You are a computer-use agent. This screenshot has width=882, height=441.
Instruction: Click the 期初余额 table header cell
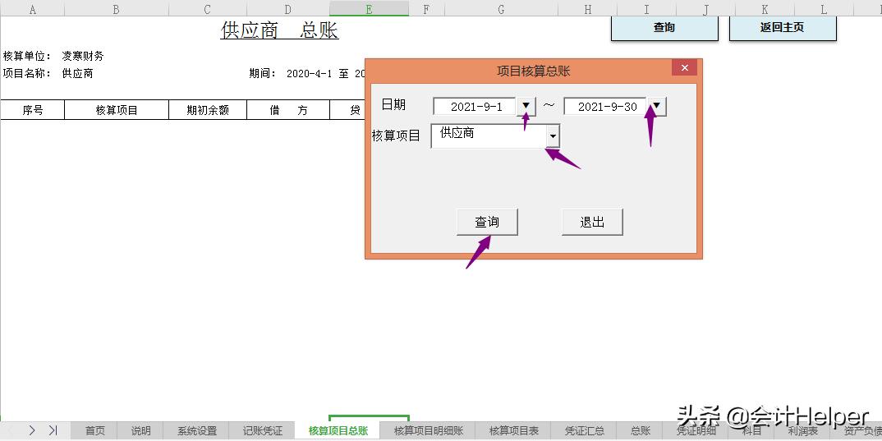click(x=208, y=110)
